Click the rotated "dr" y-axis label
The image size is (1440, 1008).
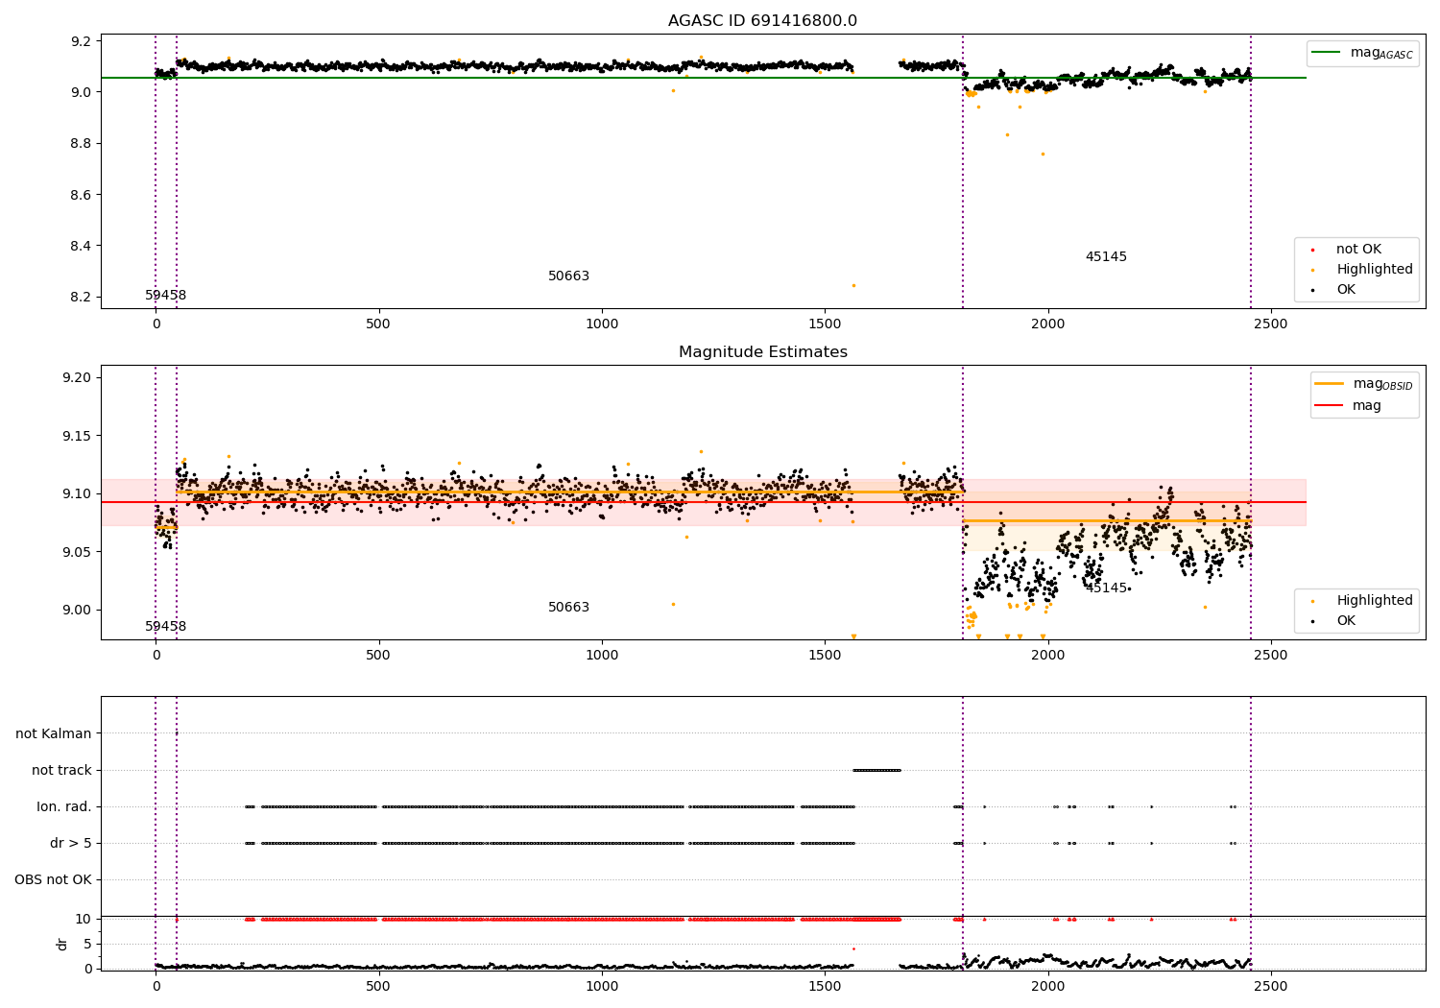click(x=62, y=944)
